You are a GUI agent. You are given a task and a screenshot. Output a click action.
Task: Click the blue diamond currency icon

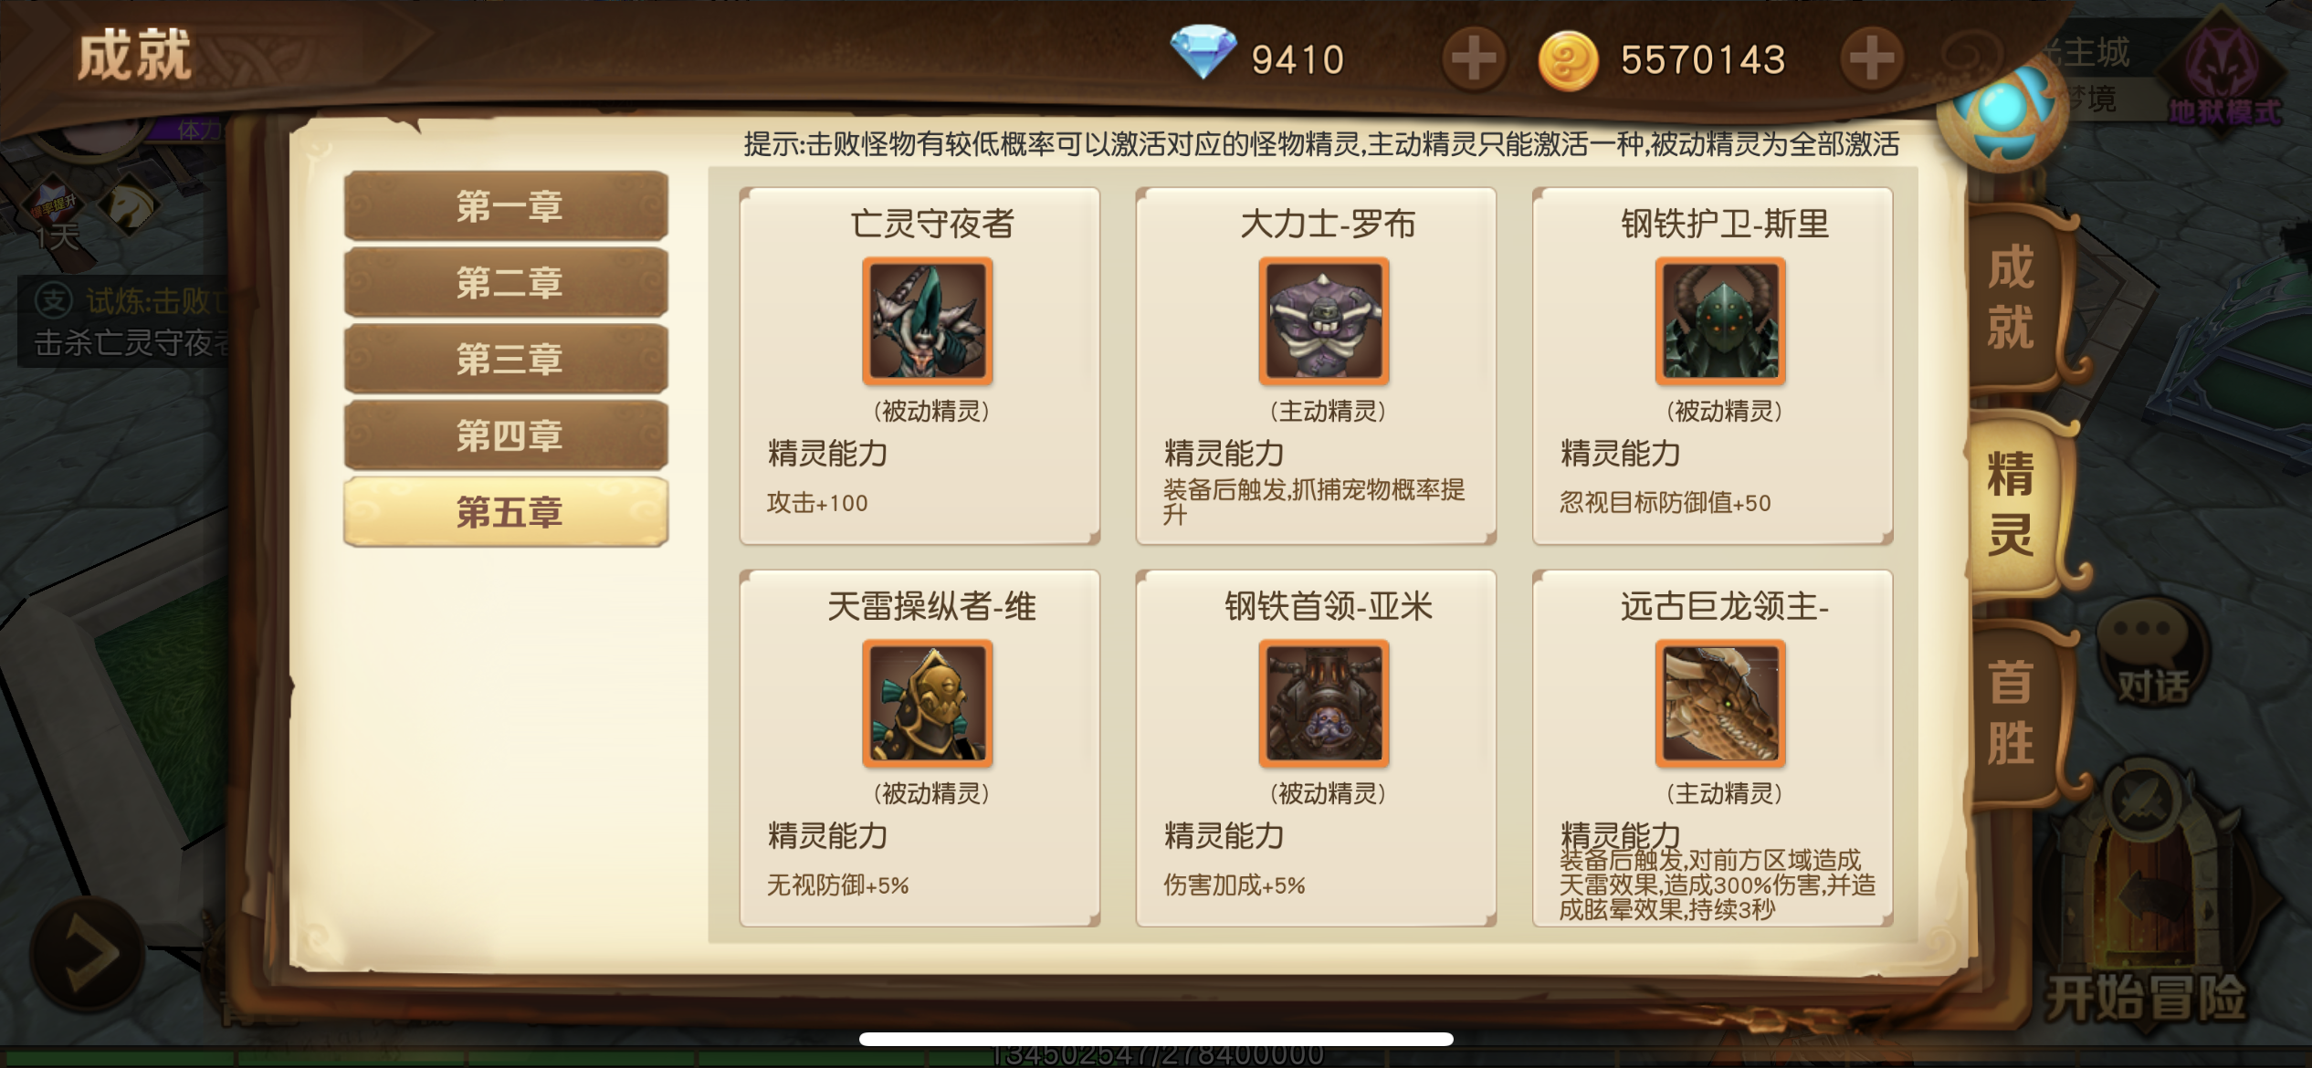pyautogui.click(x=1203, y=52)
